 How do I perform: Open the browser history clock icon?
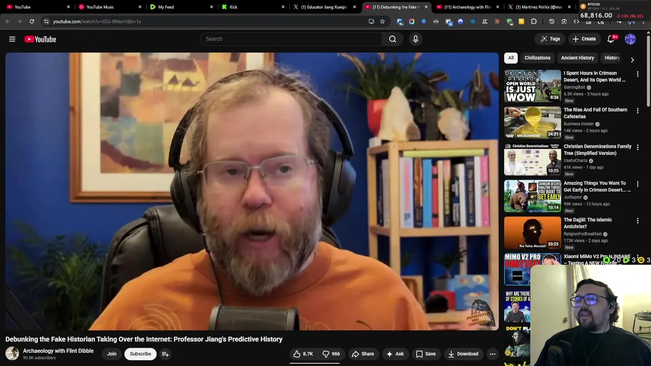point(552,21)
